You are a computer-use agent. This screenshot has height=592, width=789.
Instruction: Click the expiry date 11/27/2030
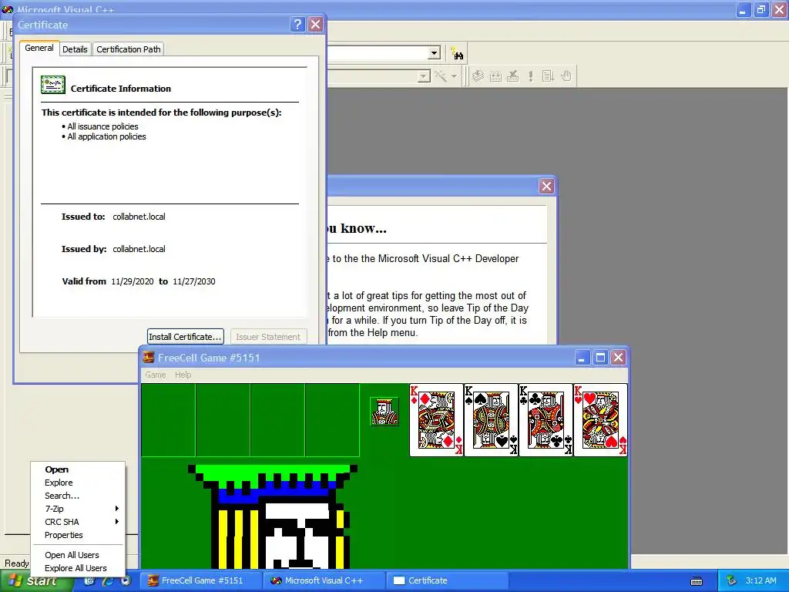(193, 281)
